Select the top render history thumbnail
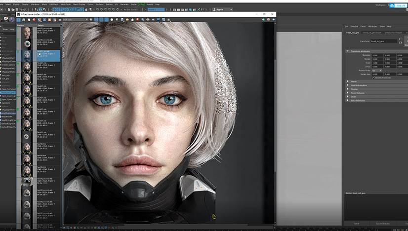Image resolution: width=408 pixels, height=231 pixels. click(27, 33)
